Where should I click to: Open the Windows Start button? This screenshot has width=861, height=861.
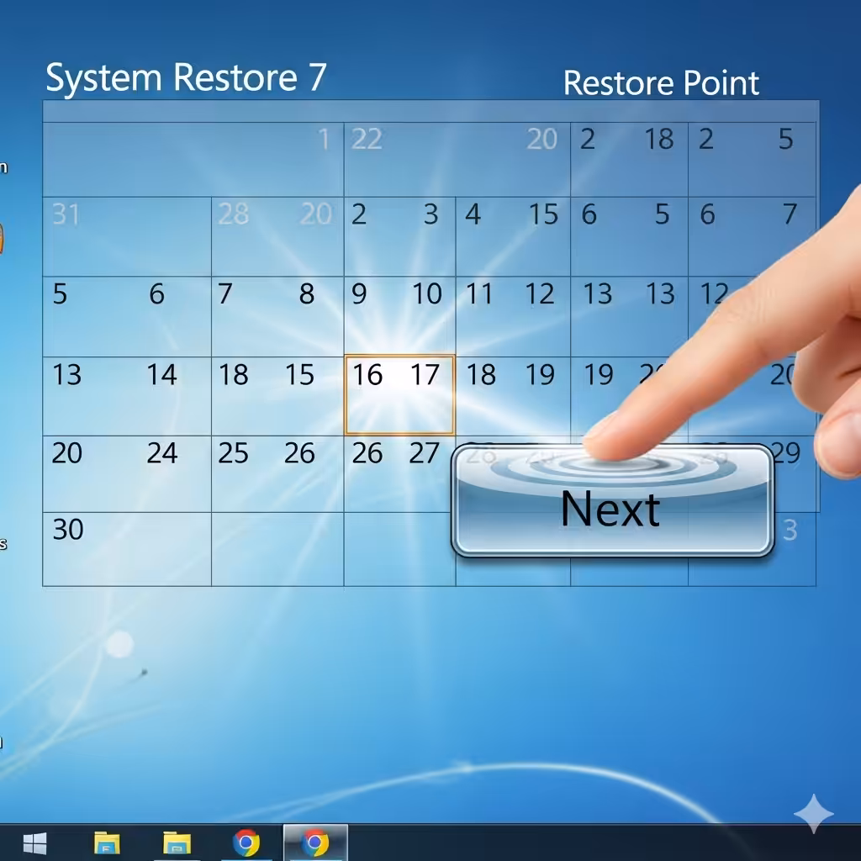[35, 843]
